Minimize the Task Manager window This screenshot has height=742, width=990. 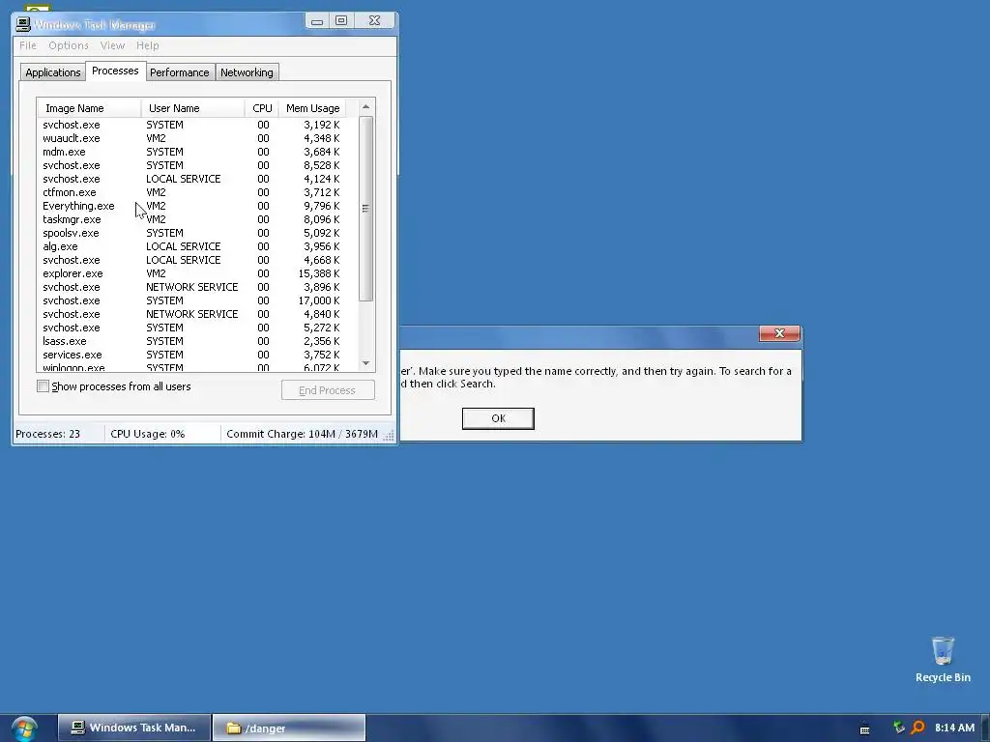coord(317,21)
